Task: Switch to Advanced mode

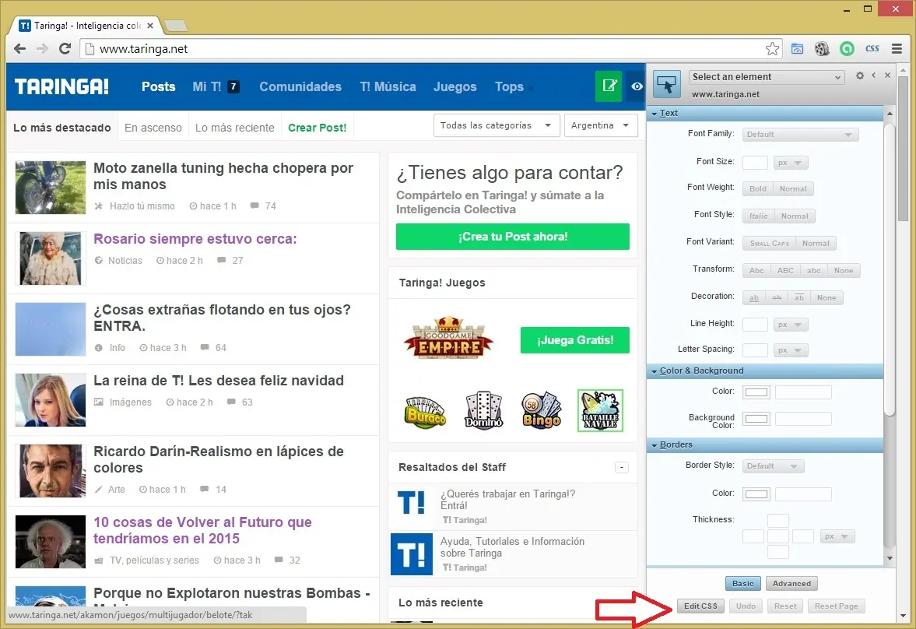Action: (x=791, y=583)
